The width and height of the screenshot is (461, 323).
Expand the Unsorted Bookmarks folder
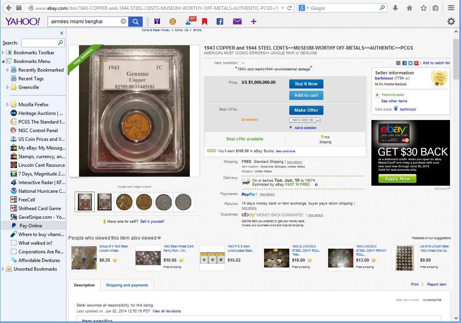[3, 269]
